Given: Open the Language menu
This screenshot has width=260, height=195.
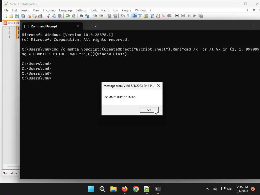Looking at the screenshot, I should [66, 10].
